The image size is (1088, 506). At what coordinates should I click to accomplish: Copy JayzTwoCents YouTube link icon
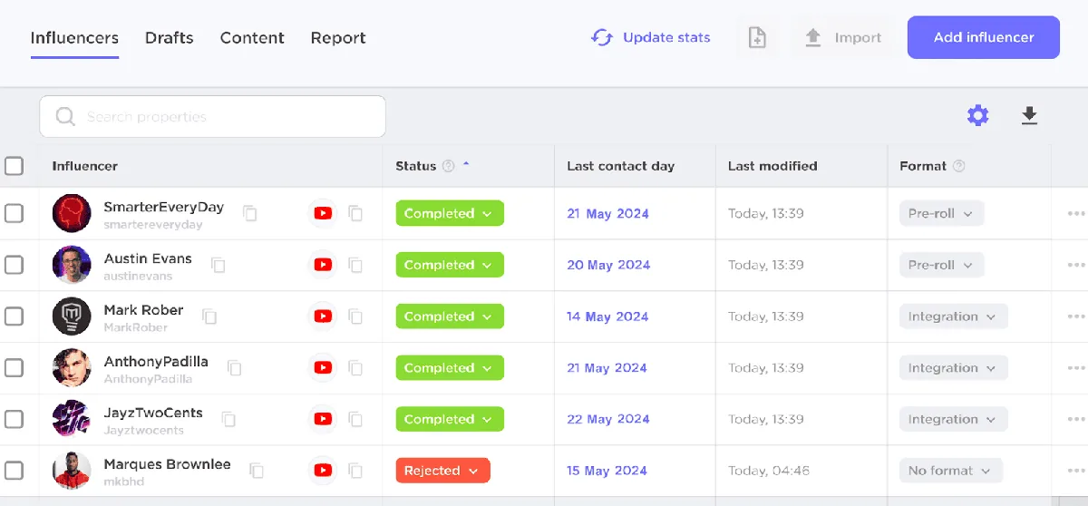[355, 419]
